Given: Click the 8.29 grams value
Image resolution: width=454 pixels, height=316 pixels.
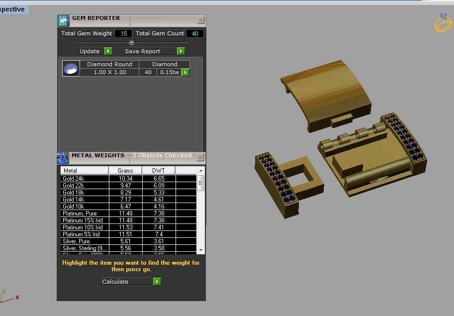Looking at the screenshot, I should (x=126, y=192).
